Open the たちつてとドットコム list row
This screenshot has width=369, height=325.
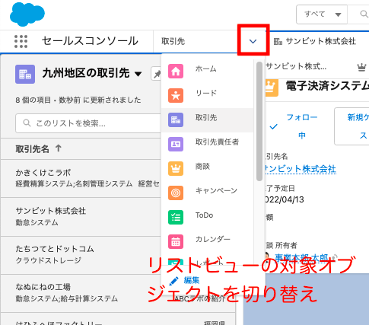click(81, 255)
